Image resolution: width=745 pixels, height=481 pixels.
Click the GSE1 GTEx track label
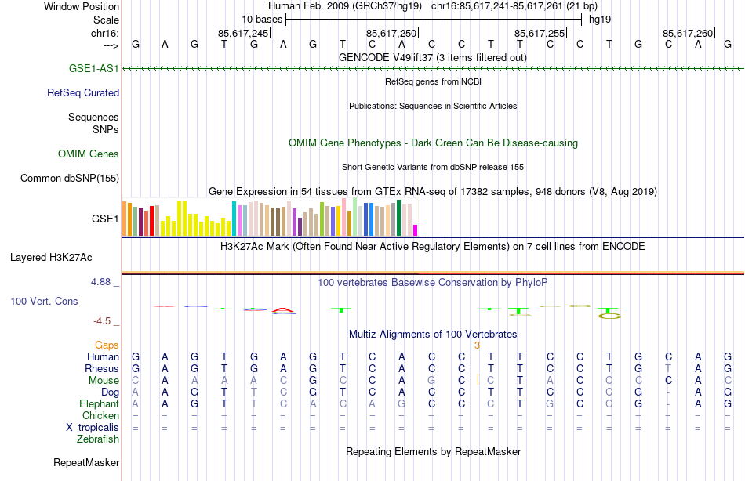(105, 219)
